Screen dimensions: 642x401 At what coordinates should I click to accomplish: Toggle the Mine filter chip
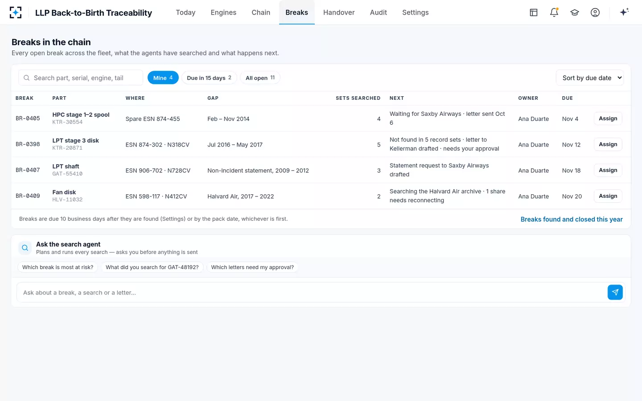pos(163,78)
